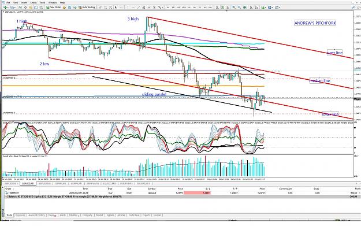Image resolution: width=361 pixels, height=226 pixels.
Task: Toggle the Terminal panel icon
Action: 36,8
